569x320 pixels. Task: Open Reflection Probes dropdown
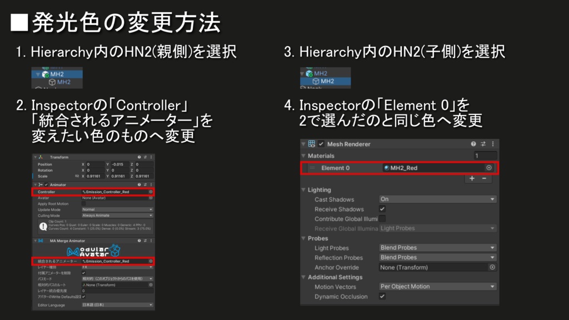(437, 257)
